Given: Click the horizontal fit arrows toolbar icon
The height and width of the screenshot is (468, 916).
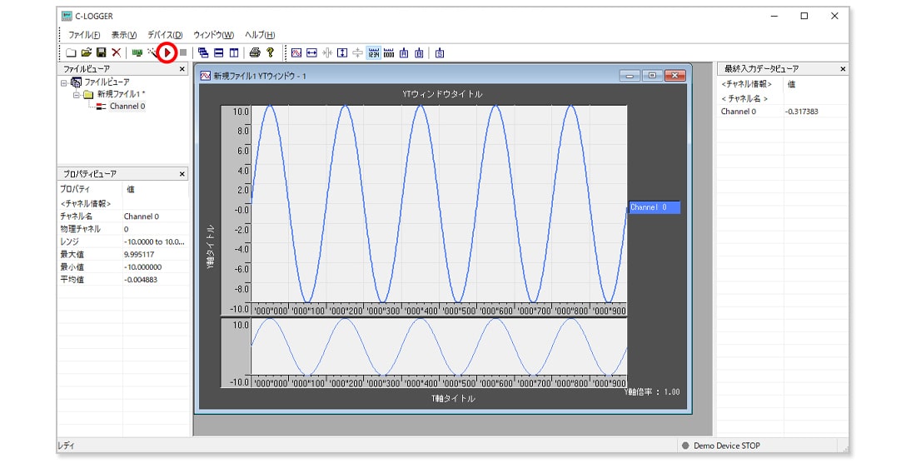Looking at the screenshot, I should (x=311, y=52).
